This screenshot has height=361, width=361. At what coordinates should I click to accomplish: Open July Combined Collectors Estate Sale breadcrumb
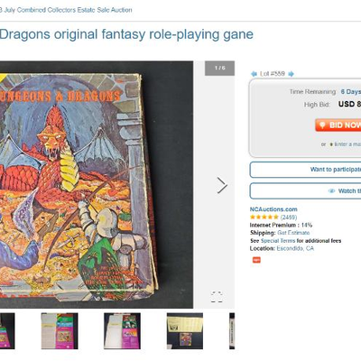(66, 10)
